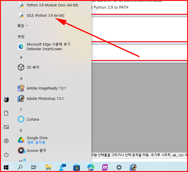This screenshot has width=188, height=172.
Task: Jump to the C letter index
Action: pyautogui.click(x=21, y=110)
